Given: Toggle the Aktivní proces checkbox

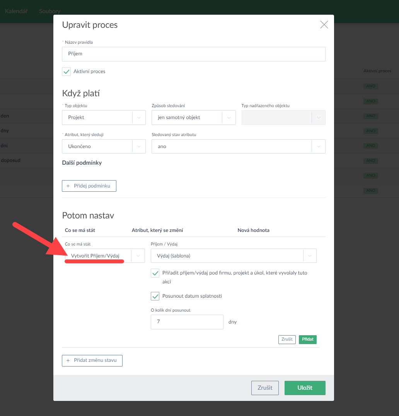Looking at the screenshot, I should 66,72.
